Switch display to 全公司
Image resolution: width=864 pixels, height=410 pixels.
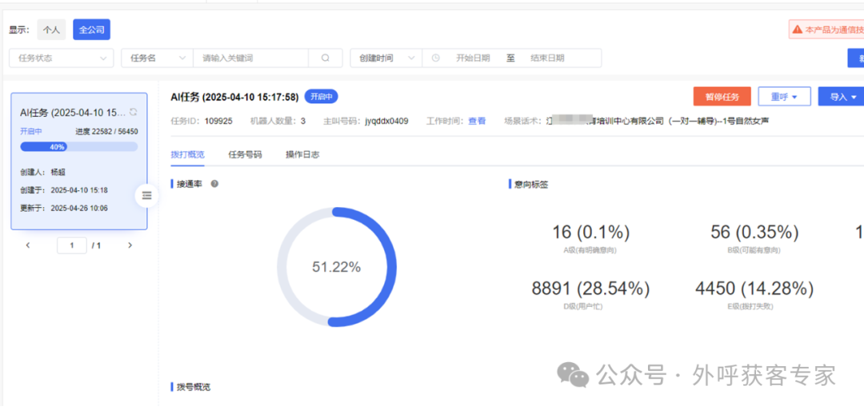click(x=91, y=30)
